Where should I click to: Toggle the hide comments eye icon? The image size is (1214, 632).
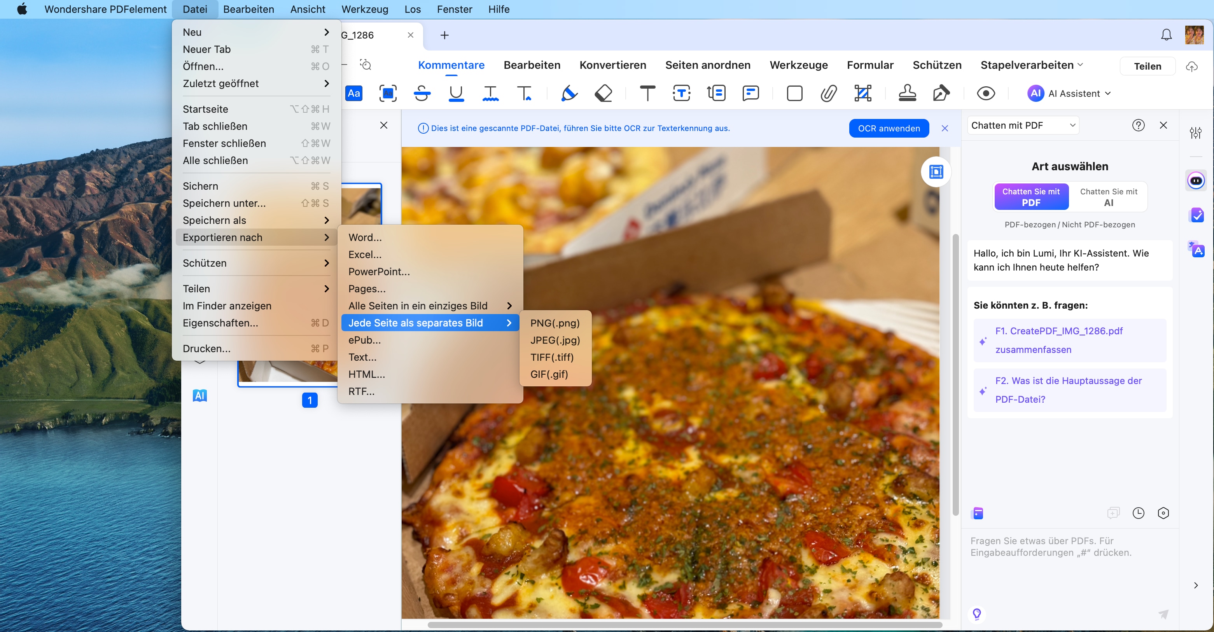(986, 93)
